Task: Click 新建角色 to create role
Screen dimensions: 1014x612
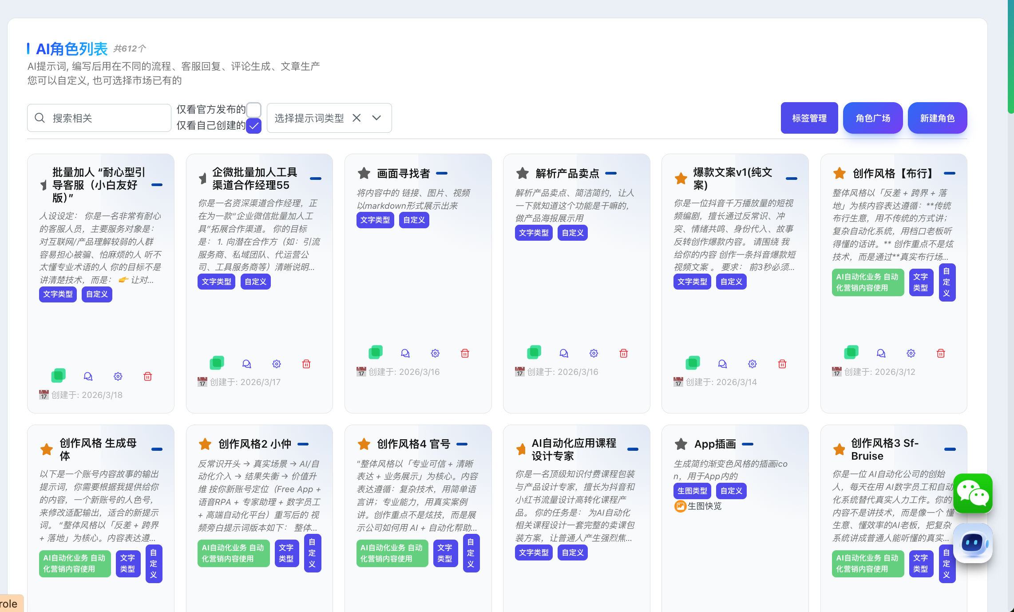Action: [937, 118]
